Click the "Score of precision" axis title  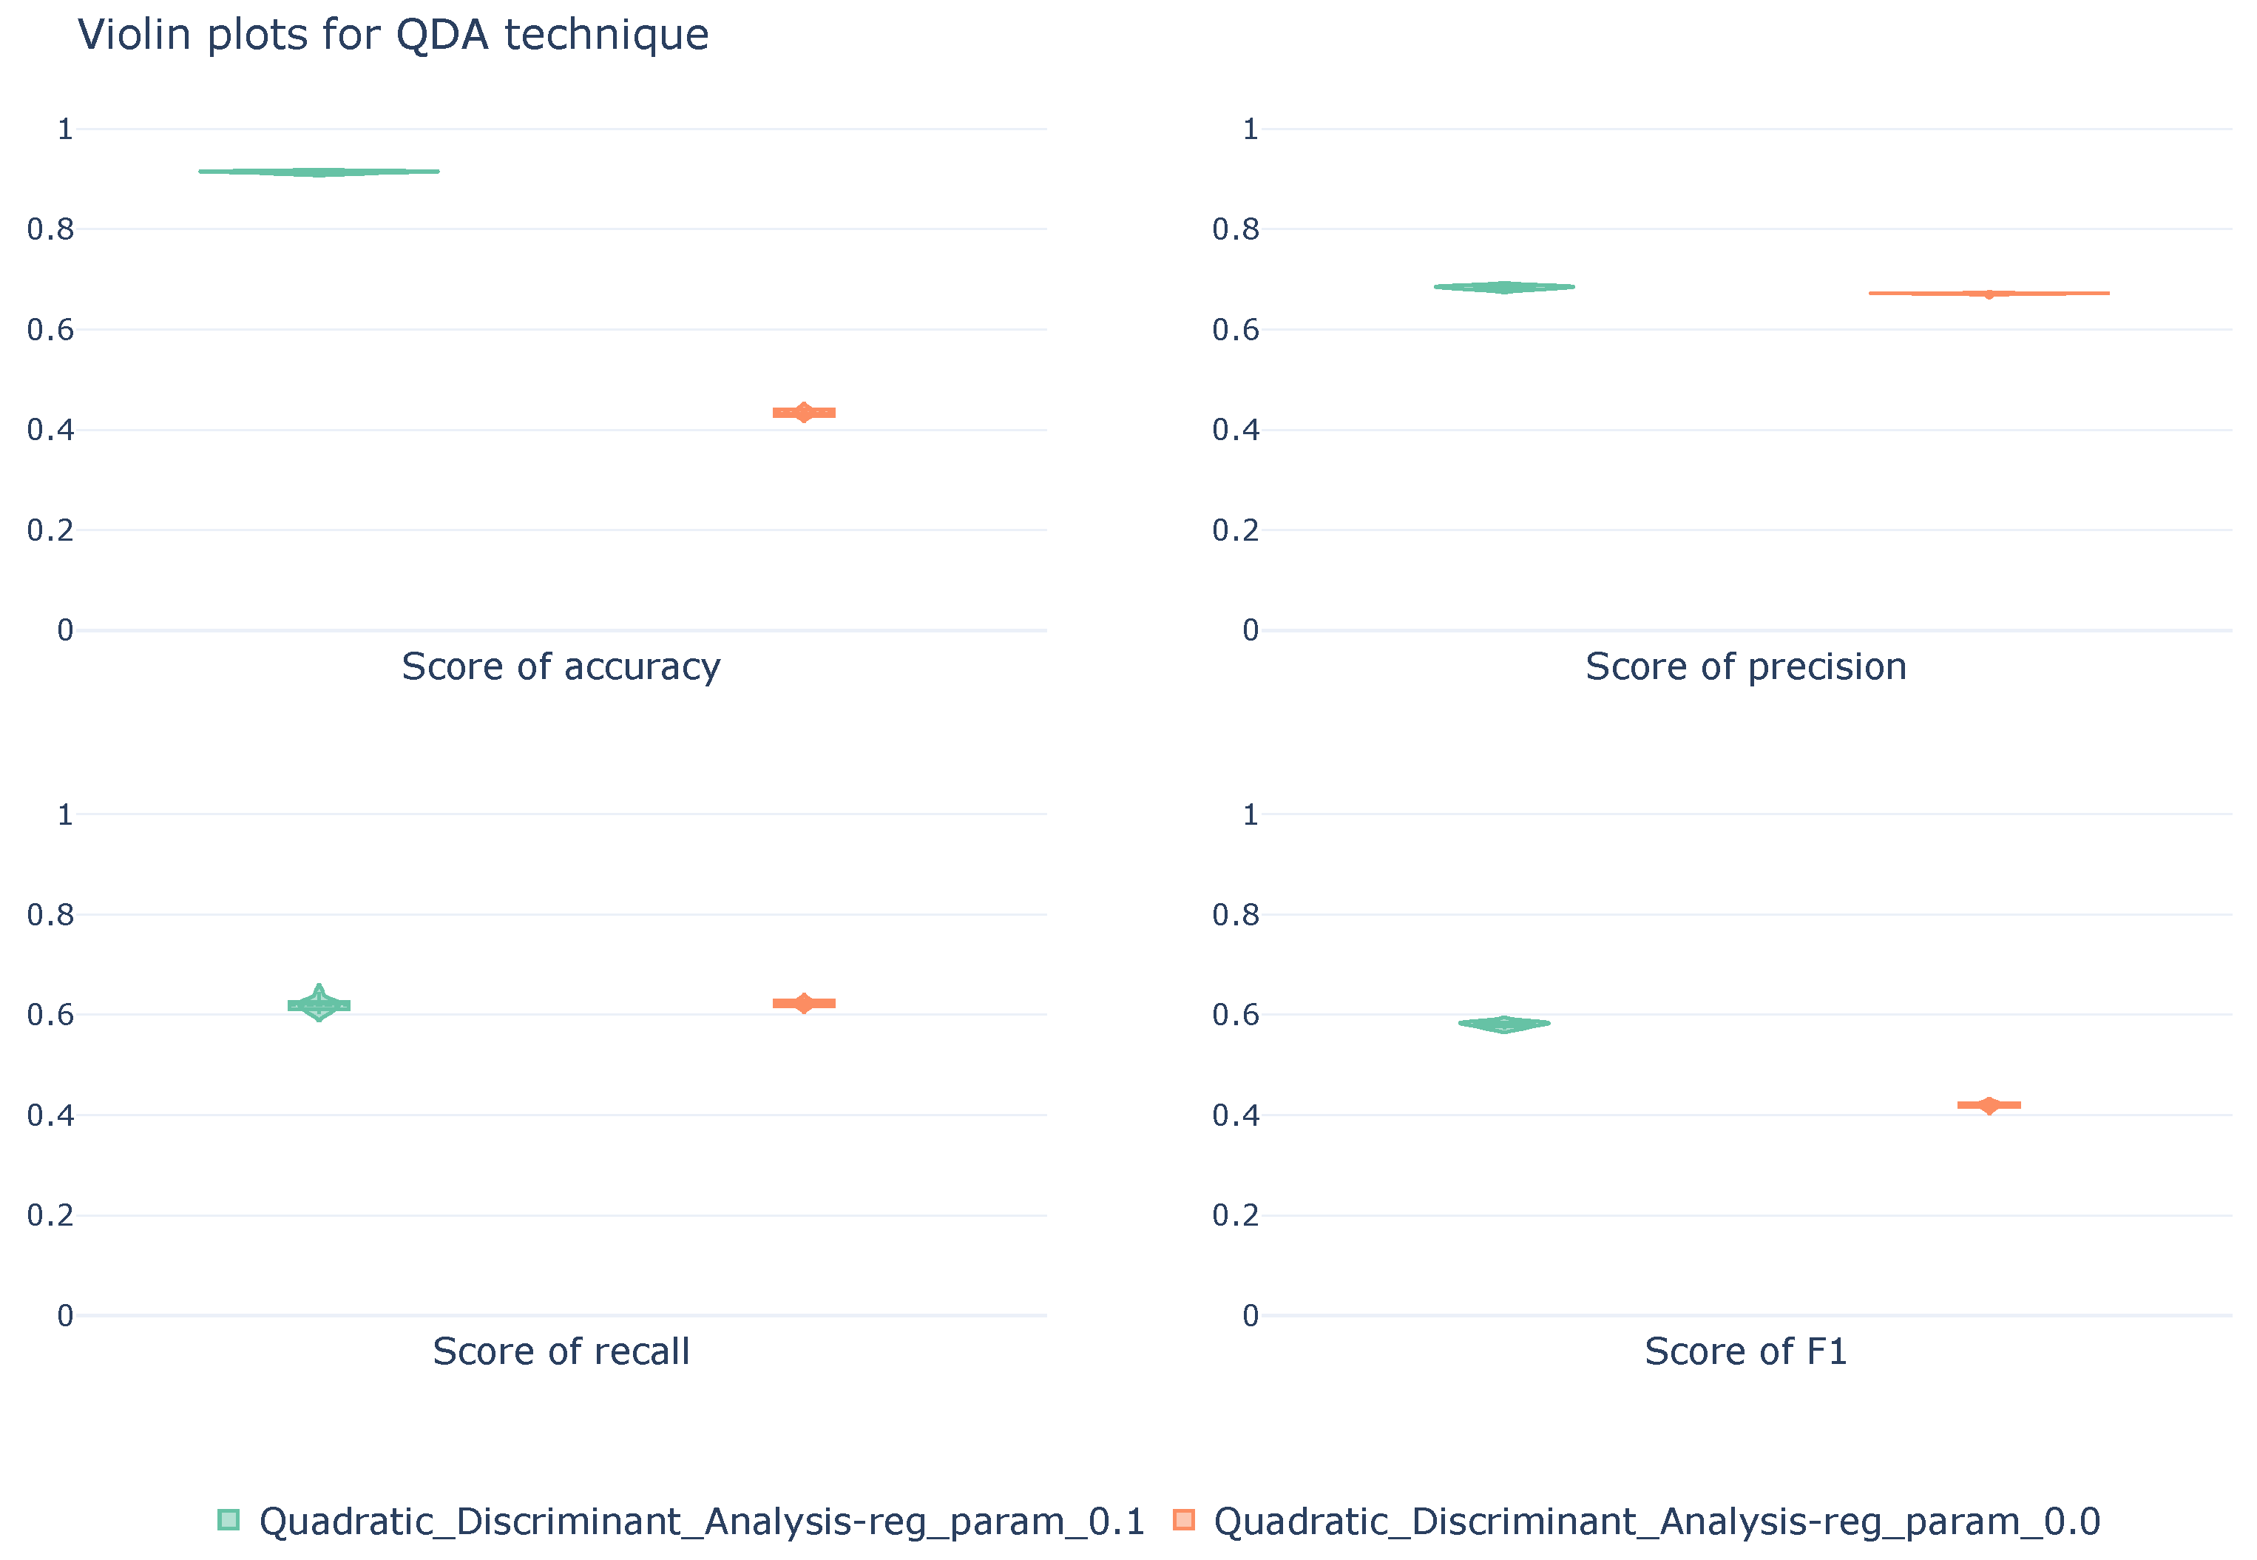click(x=1745, y=666)
